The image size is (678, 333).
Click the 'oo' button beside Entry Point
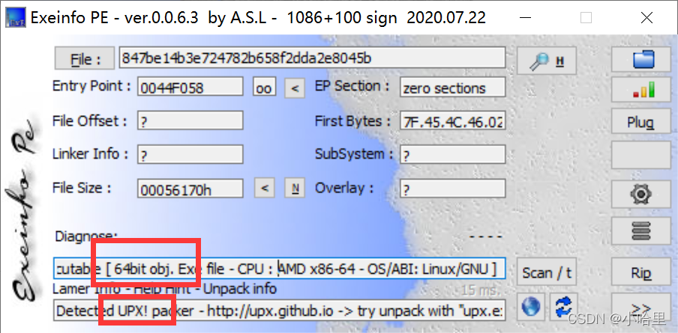point(264,88)
